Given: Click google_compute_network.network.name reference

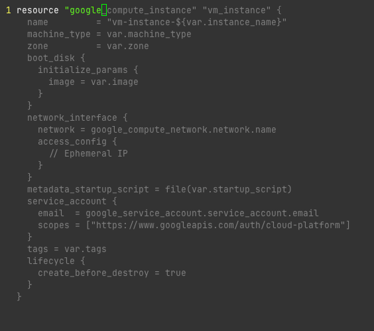Looking at the screenshot, I should click(184, 129).
